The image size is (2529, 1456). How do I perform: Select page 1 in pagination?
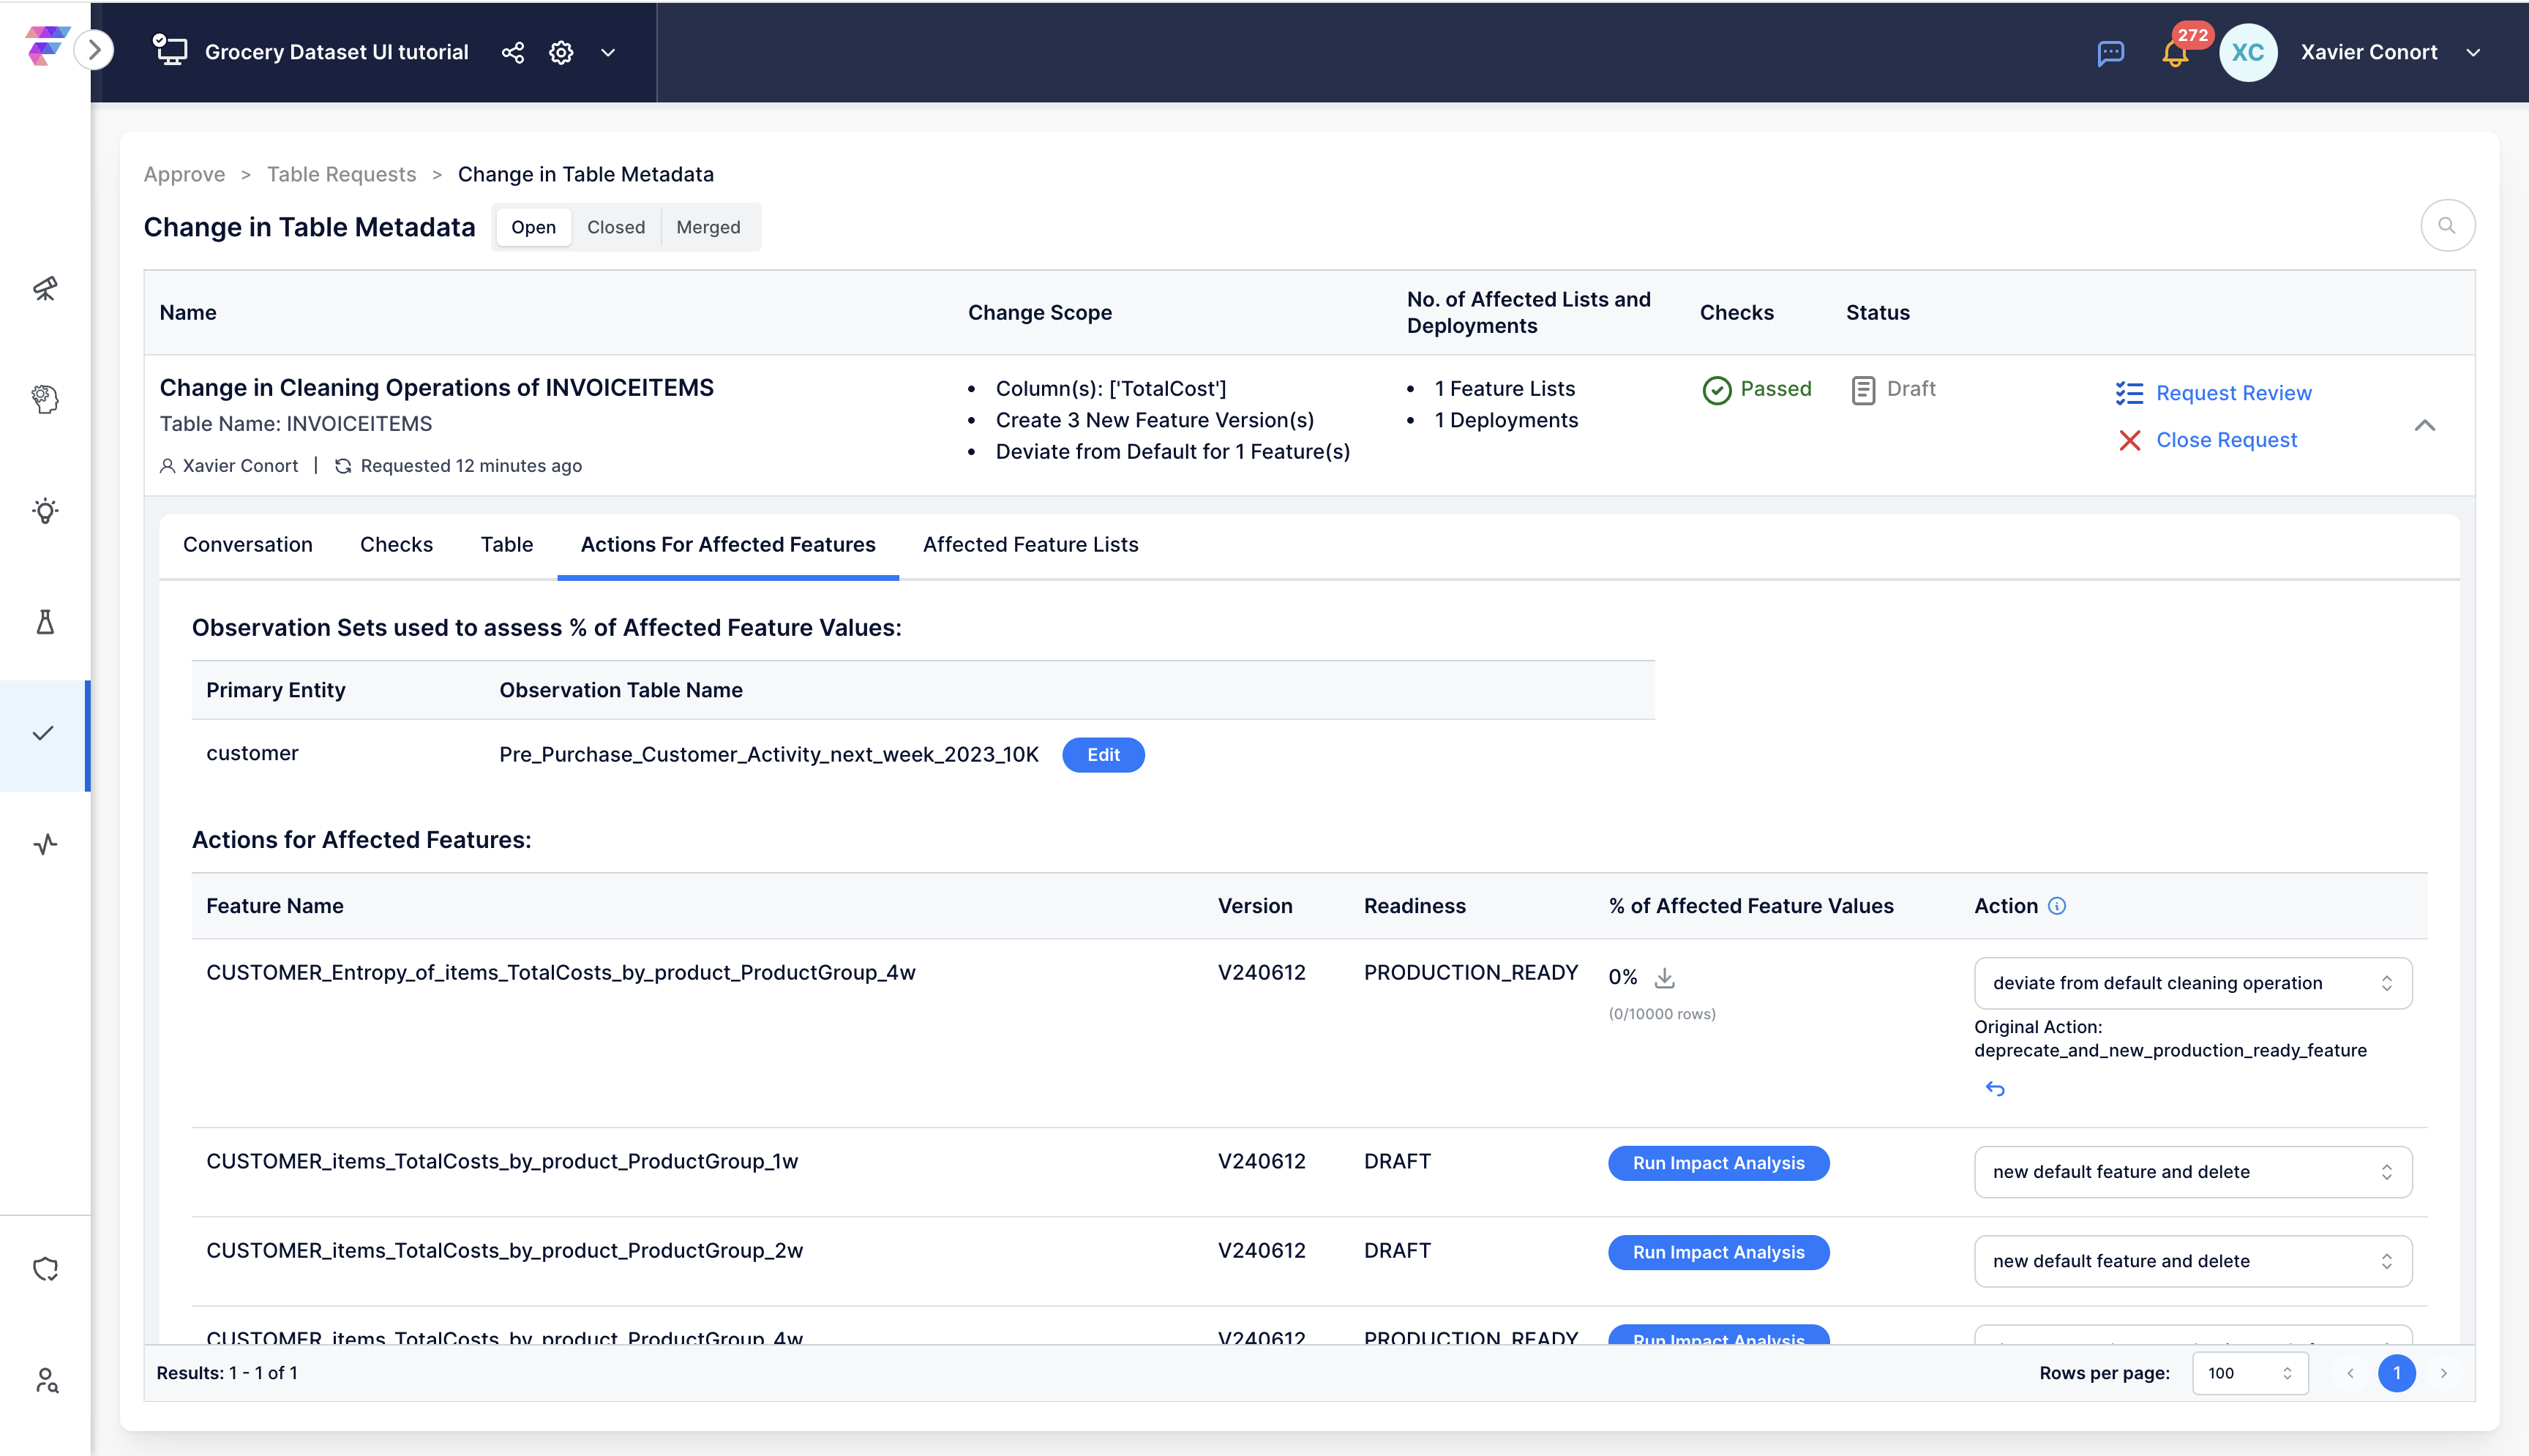[2397, 1373]
